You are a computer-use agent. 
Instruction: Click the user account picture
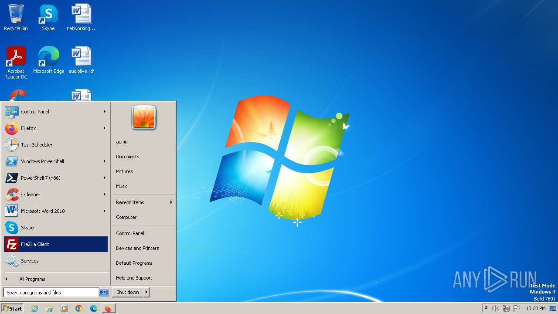click(144, 118)
